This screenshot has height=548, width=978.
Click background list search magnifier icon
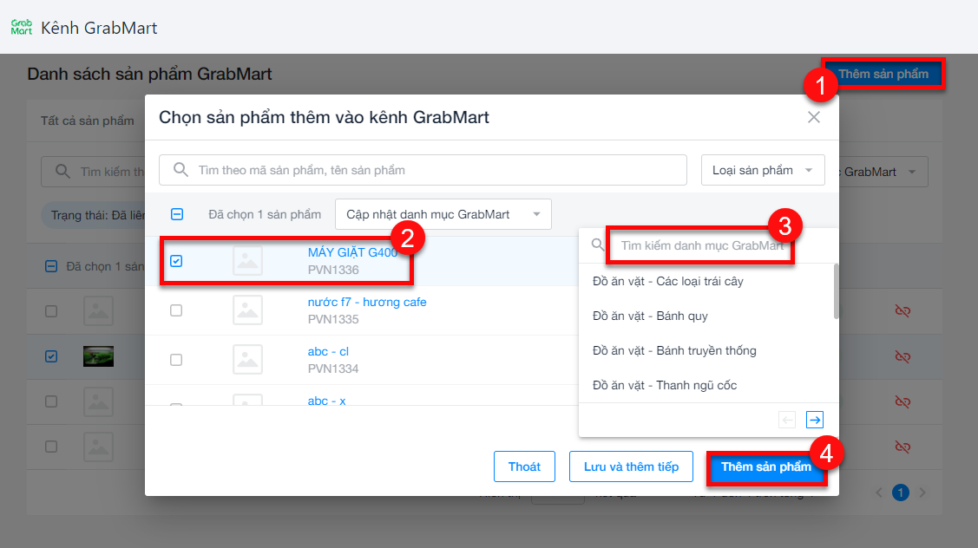point(62,172)
